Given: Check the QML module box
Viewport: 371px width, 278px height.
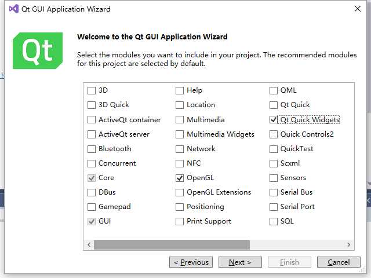Looking at the screenshot, I should point(274,90).
